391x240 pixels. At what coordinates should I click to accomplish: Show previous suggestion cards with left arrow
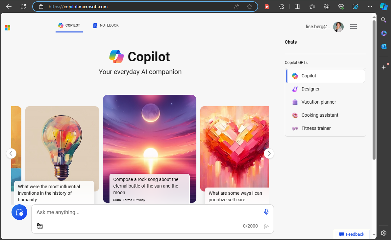[x=11, y=153]
